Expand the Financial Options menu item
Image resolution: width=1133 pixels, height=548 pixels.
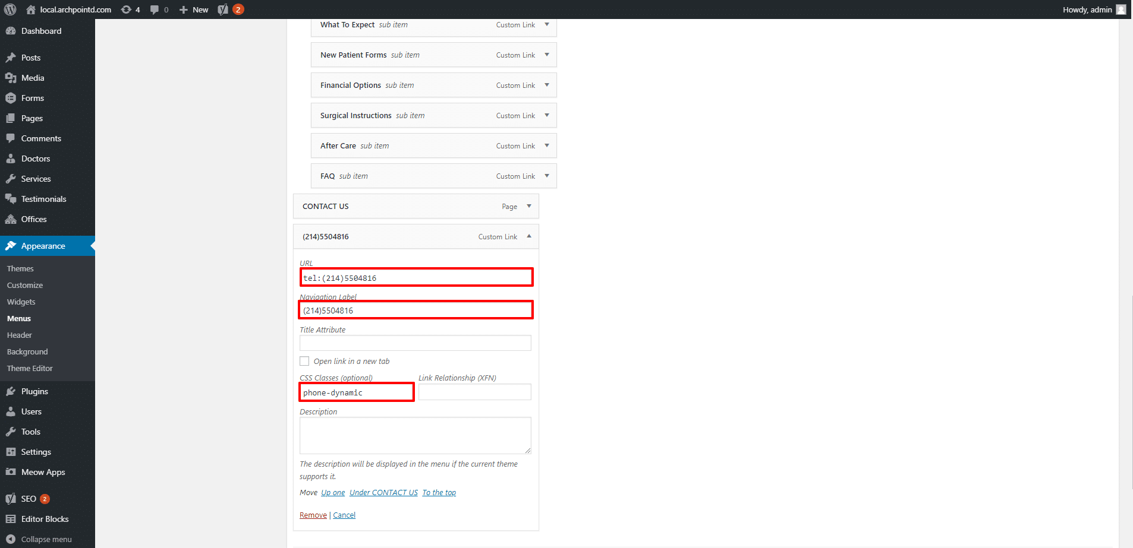(x=547, y=85)
